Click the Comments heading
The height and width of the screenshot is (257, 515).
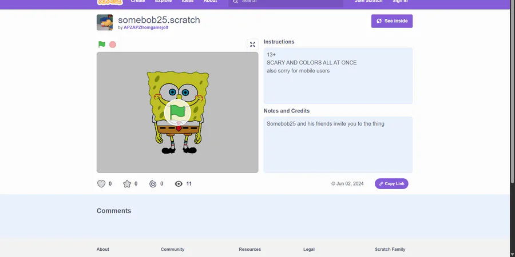[x=114, y=211]
